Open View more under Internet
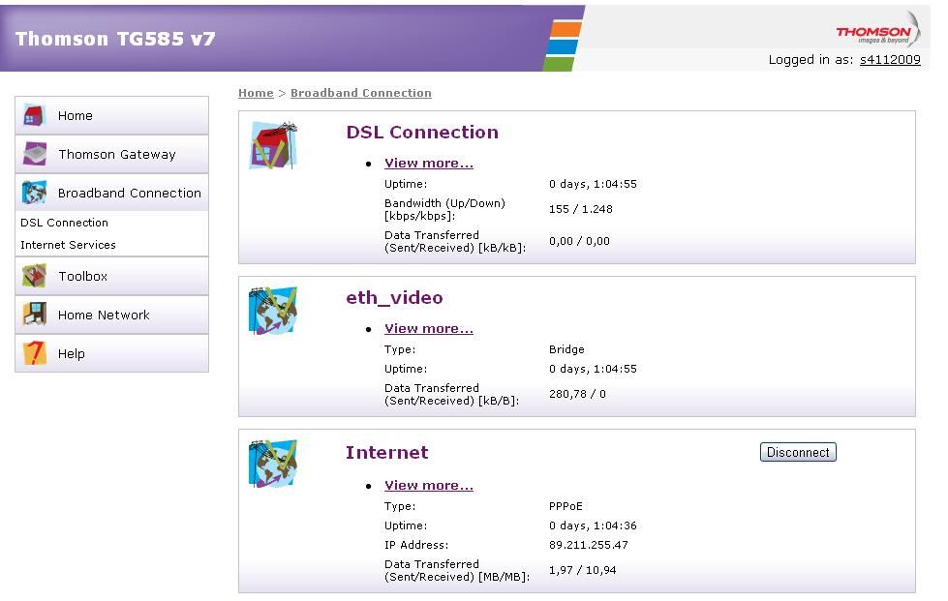This screenshot has width=948, height=601. pos(429,485)
